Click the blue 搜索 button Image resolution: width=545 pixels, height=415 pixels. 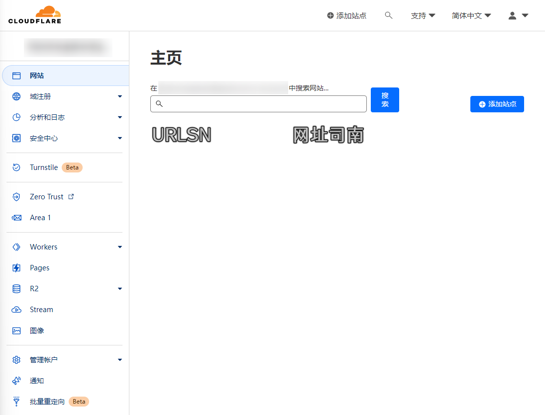point(384,99)
